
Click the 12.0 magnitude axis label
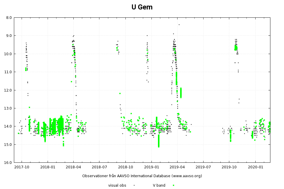pos(9,90)
